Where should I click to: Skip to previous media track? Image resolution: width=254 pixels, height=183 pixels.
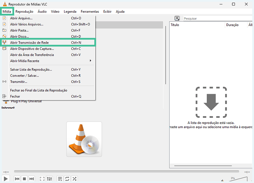(x=17, y=179)
